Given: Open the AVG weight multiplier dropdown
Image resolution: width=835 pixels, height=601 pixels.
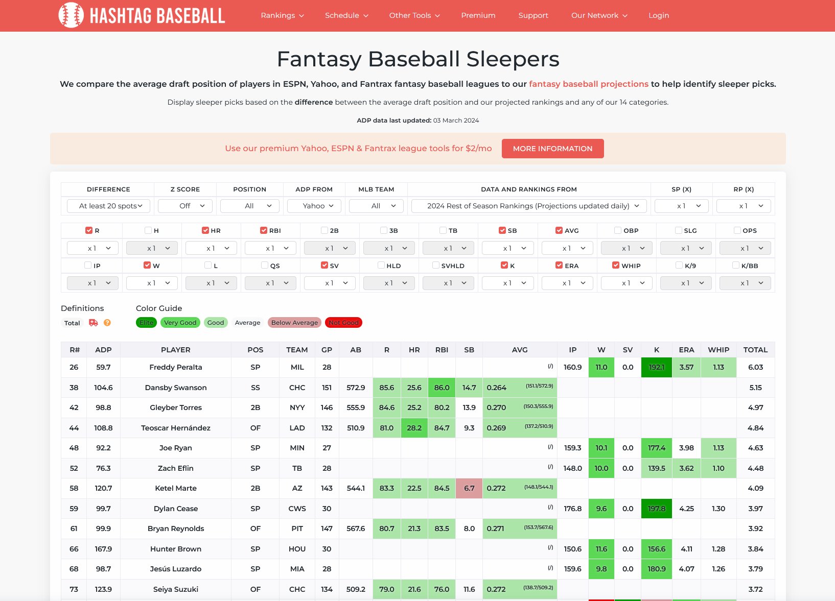Looking at the screenshot, I should pyautogui.click(x=567, y=248).
